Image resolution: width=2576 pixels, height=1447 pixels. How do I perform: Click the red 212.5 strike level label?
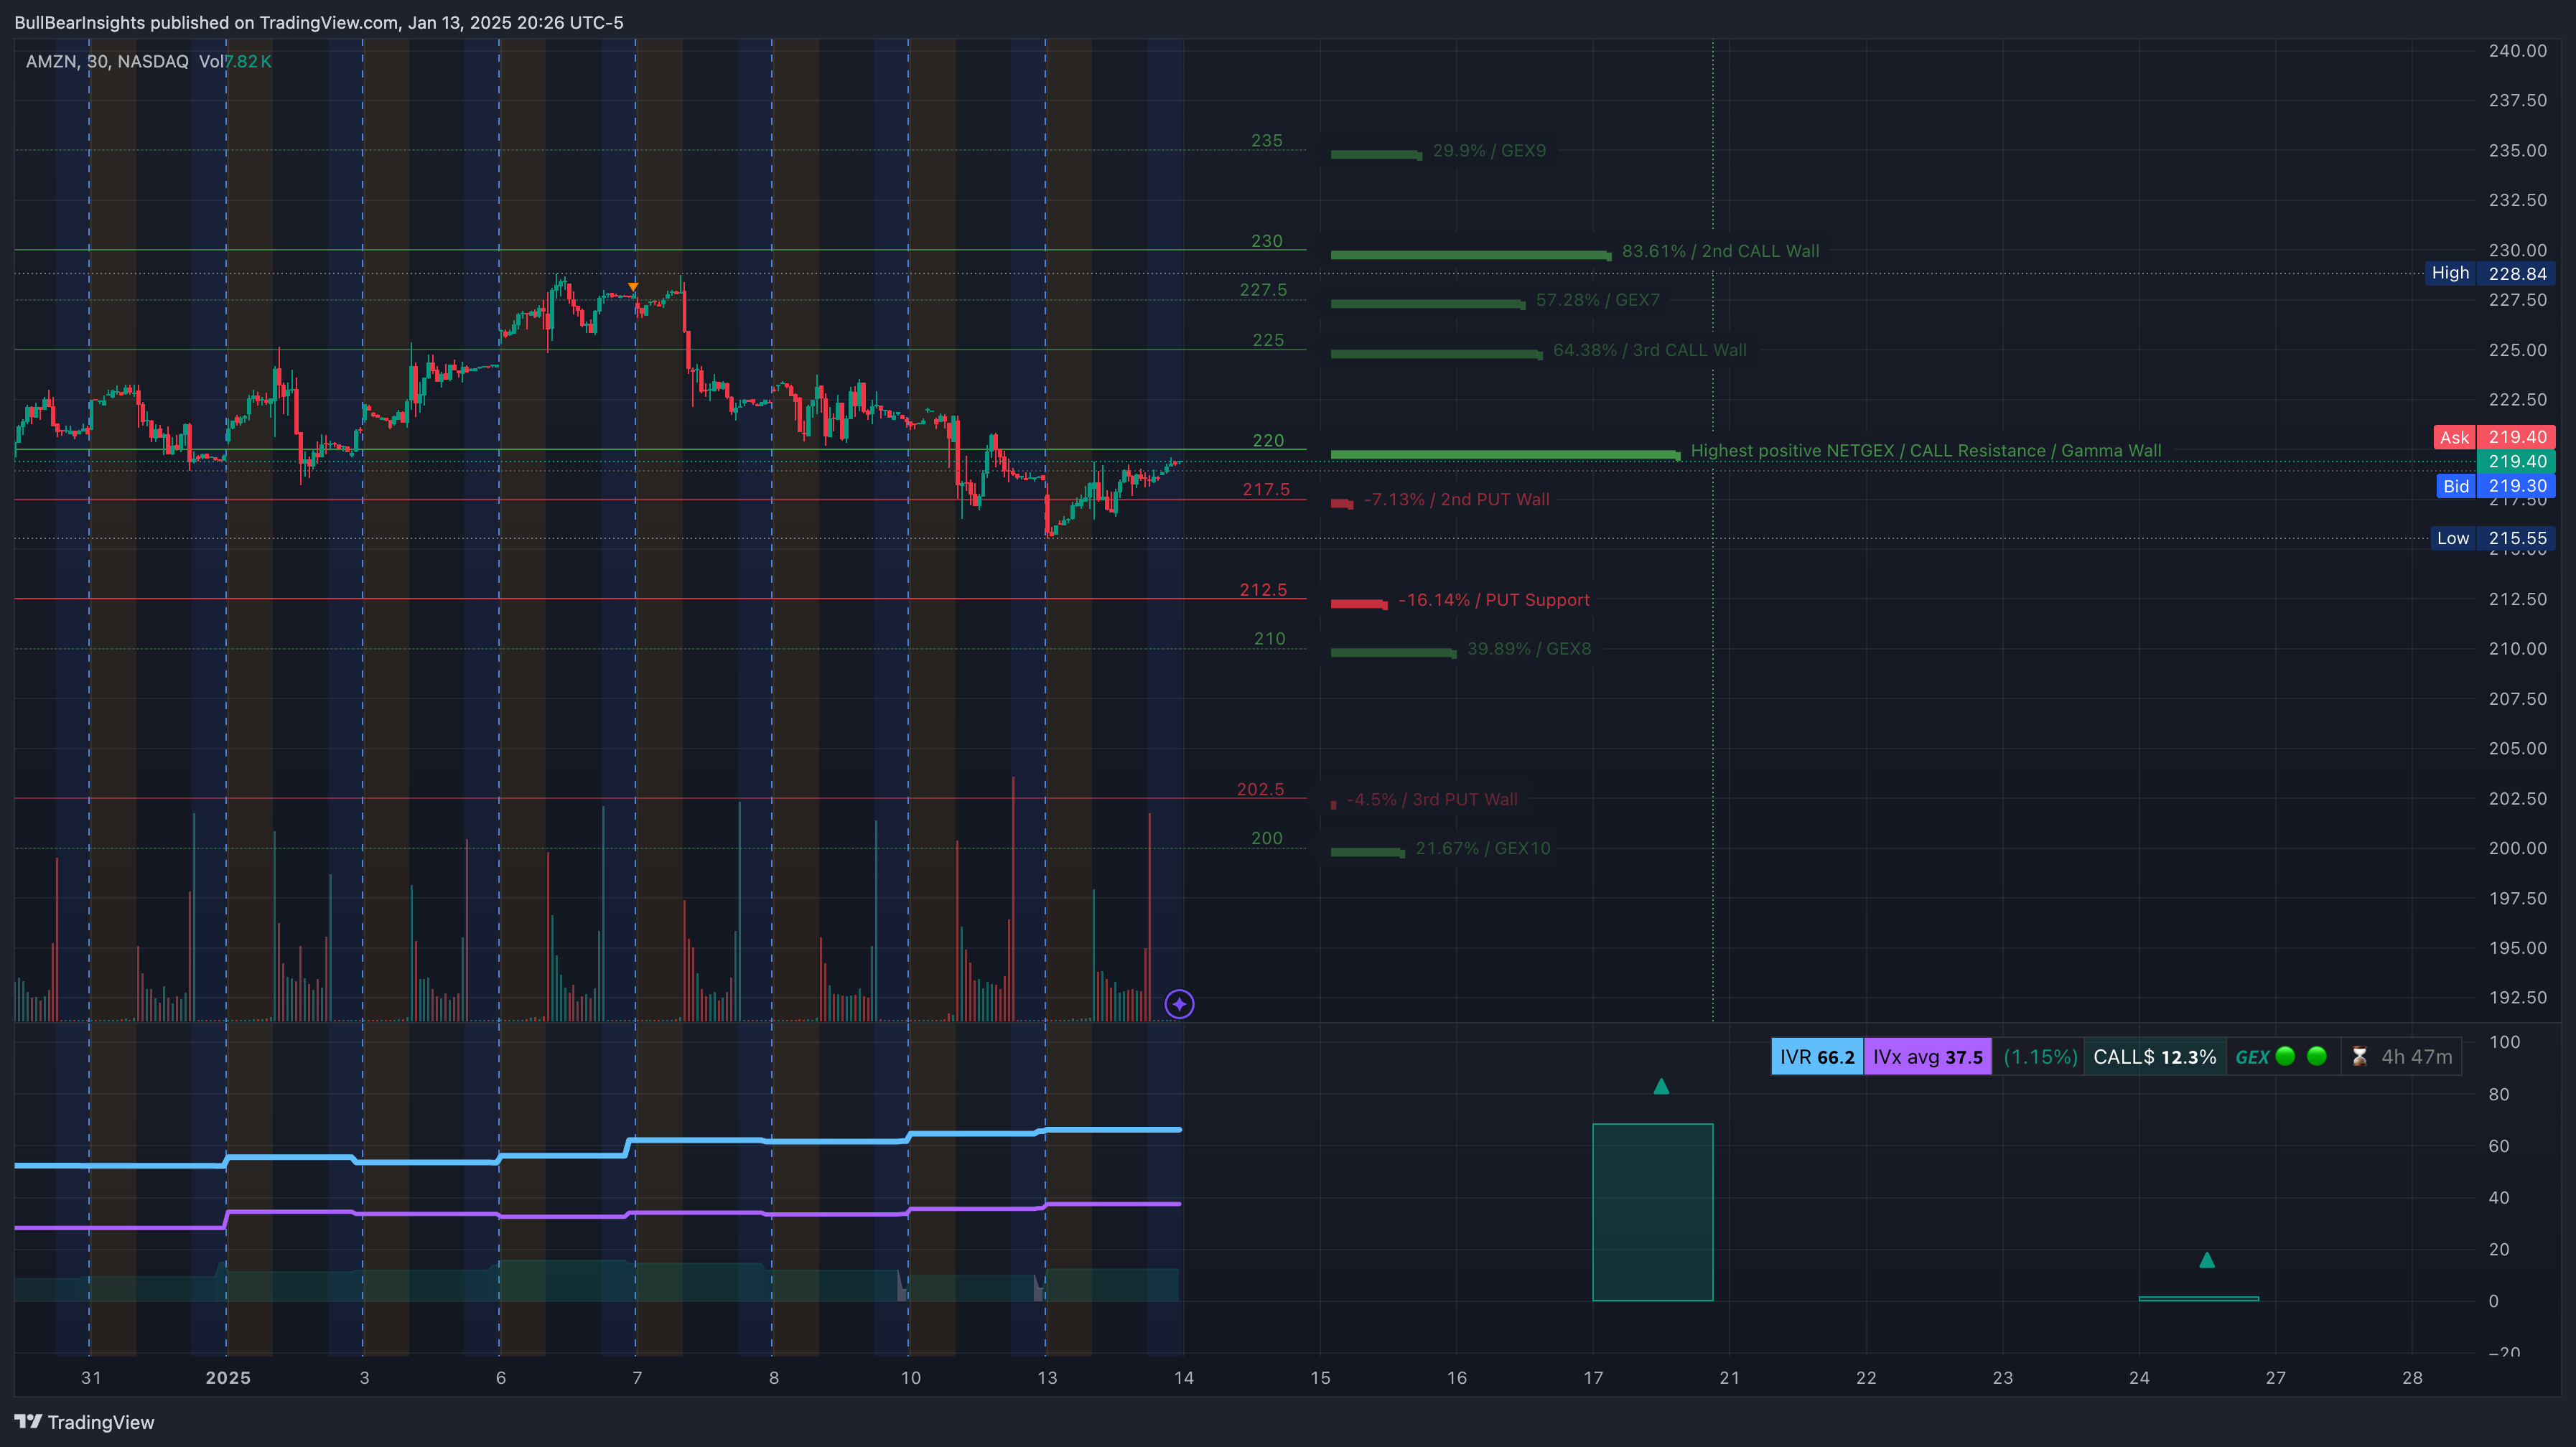[1263, 590]
